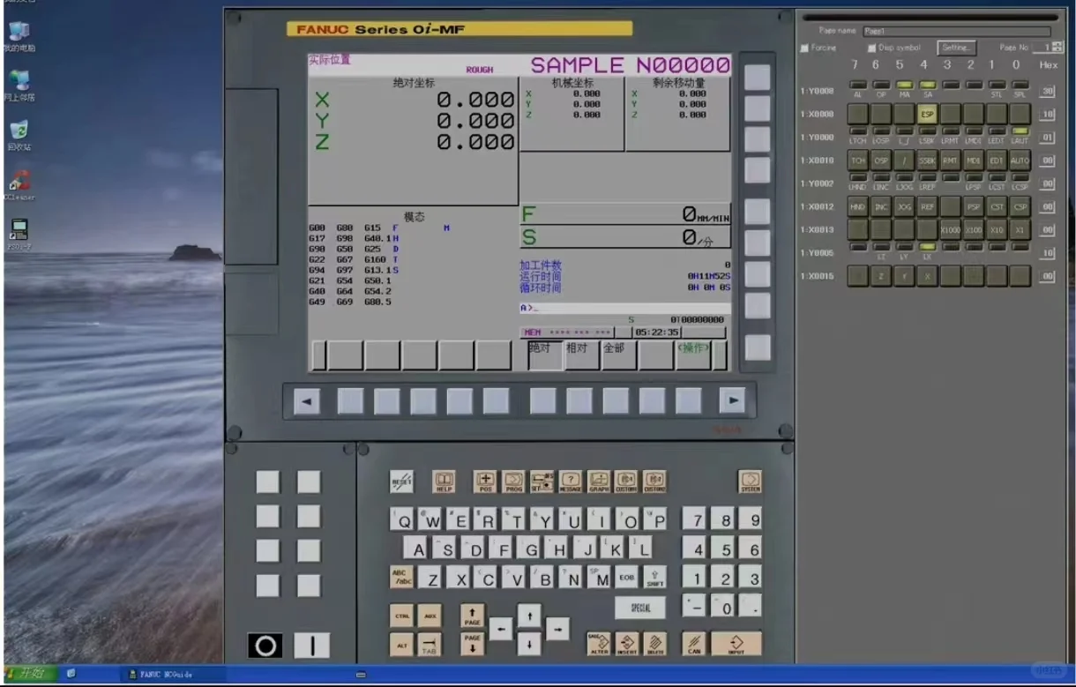Click the RESET key
1076x687 pixels.
(x=401, y=482)
